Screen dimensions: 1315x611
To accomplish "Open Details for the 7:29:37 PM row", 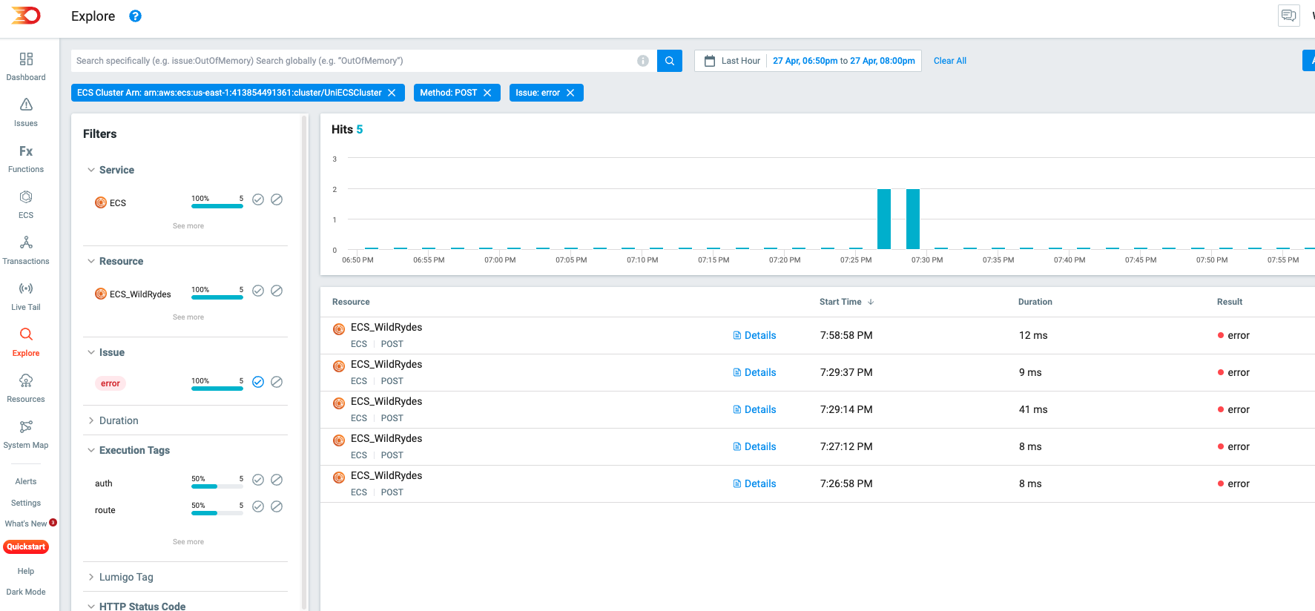I will (754, 372).
